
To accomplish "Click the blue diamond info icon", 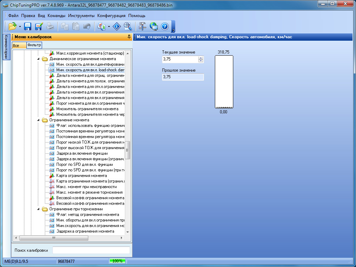I will (x=117, y=26).
